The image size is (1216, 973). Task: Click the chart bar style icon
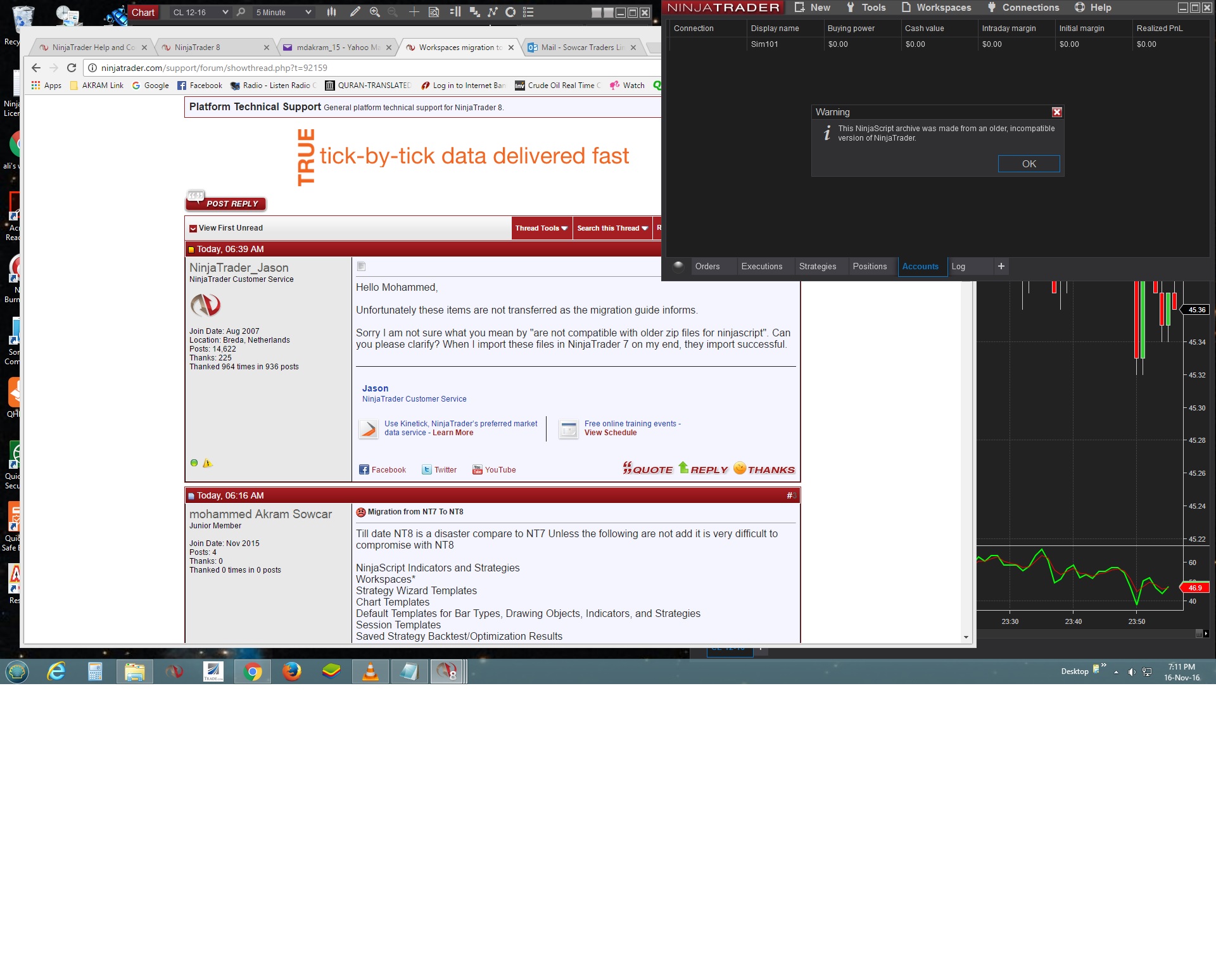(x=331, y=12)
